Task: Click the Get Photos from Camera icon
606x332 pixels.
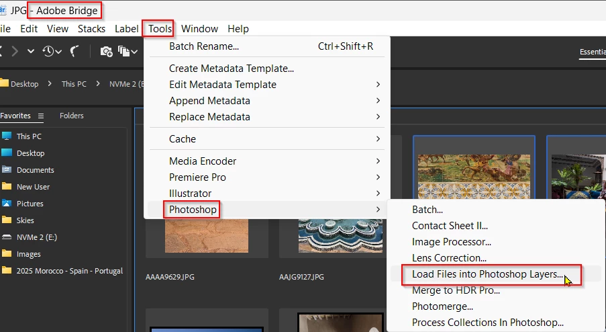Action: (106, 51)
